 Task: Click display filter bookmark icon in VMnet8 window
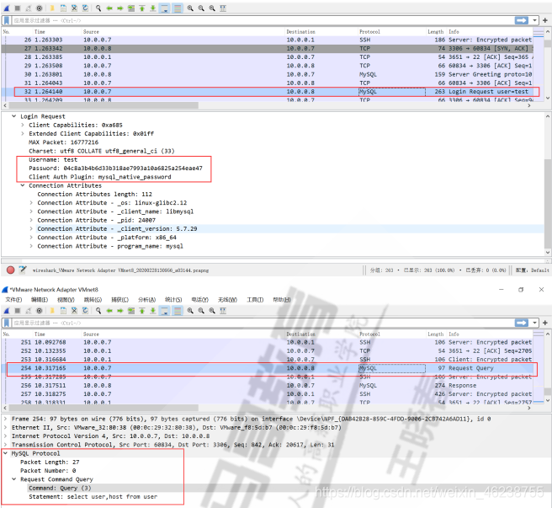[x=7, y=323]
